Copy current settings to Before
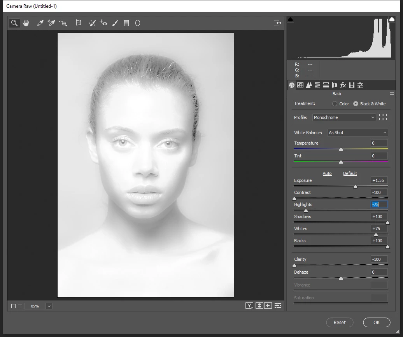Screen dimensions: 403x337 [x=268, y=306]
